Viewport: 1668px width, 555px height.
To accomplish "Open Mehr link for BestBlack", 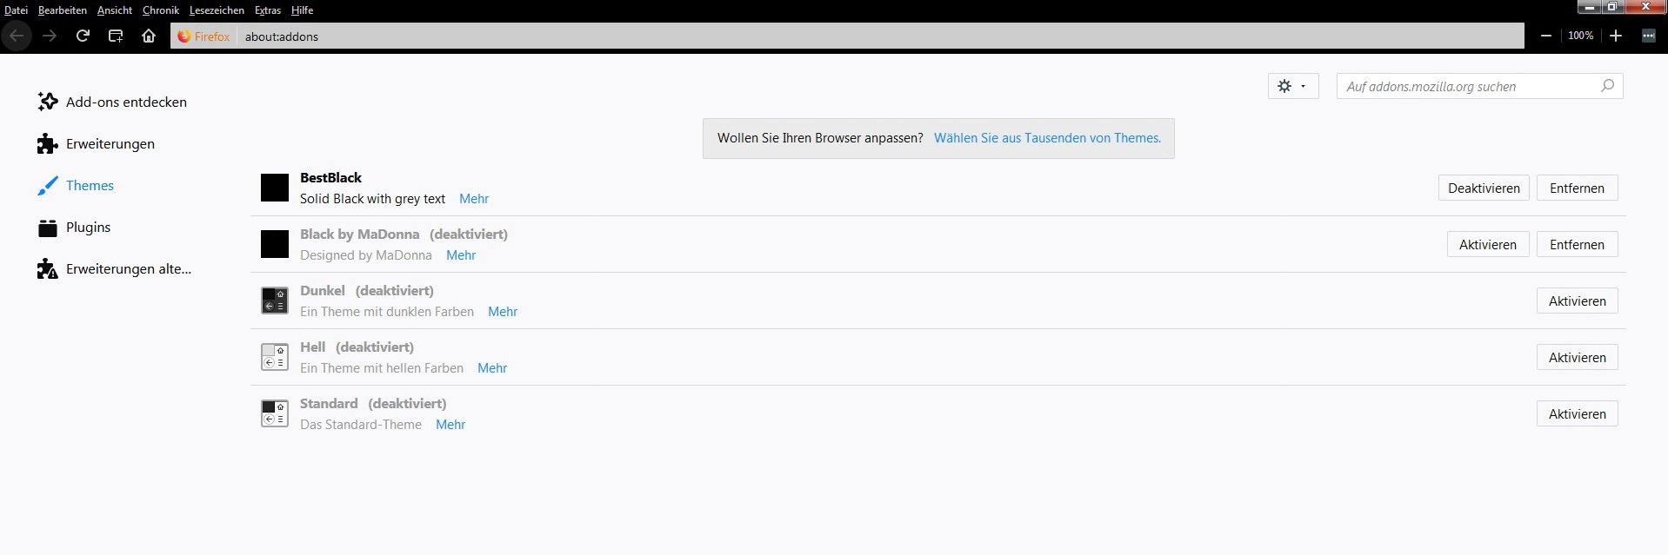I will tap(474, 199).
